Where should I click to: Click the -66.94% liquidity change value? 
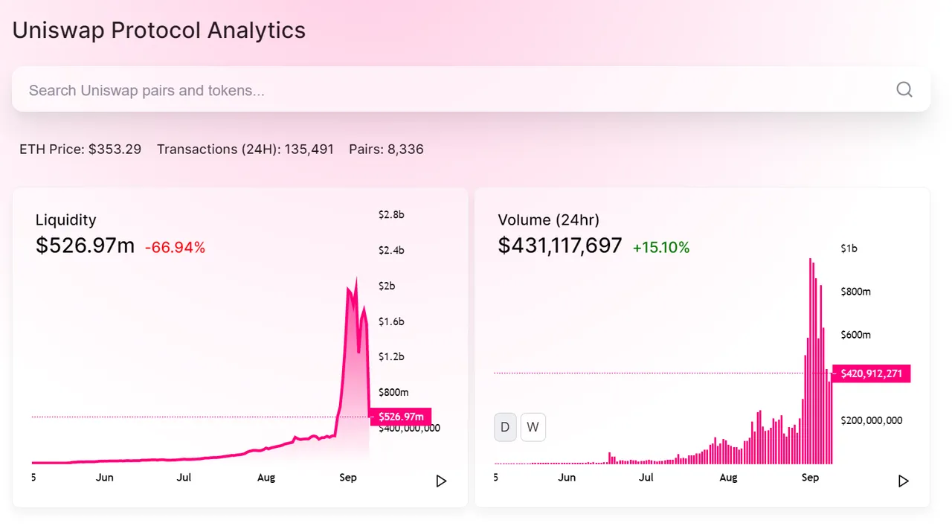[175, 248]
